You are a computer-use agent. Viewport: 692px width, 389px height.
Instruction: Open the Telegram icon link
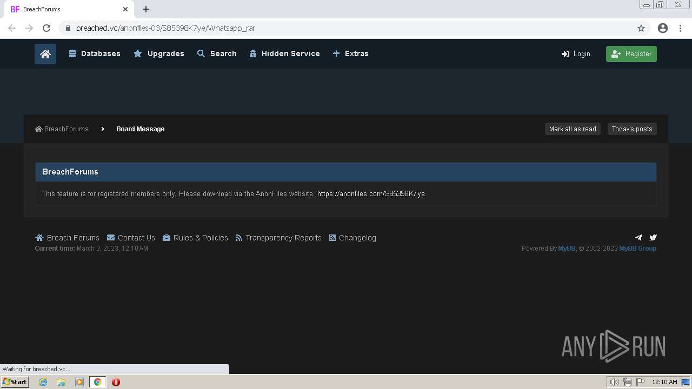(638, 238)
